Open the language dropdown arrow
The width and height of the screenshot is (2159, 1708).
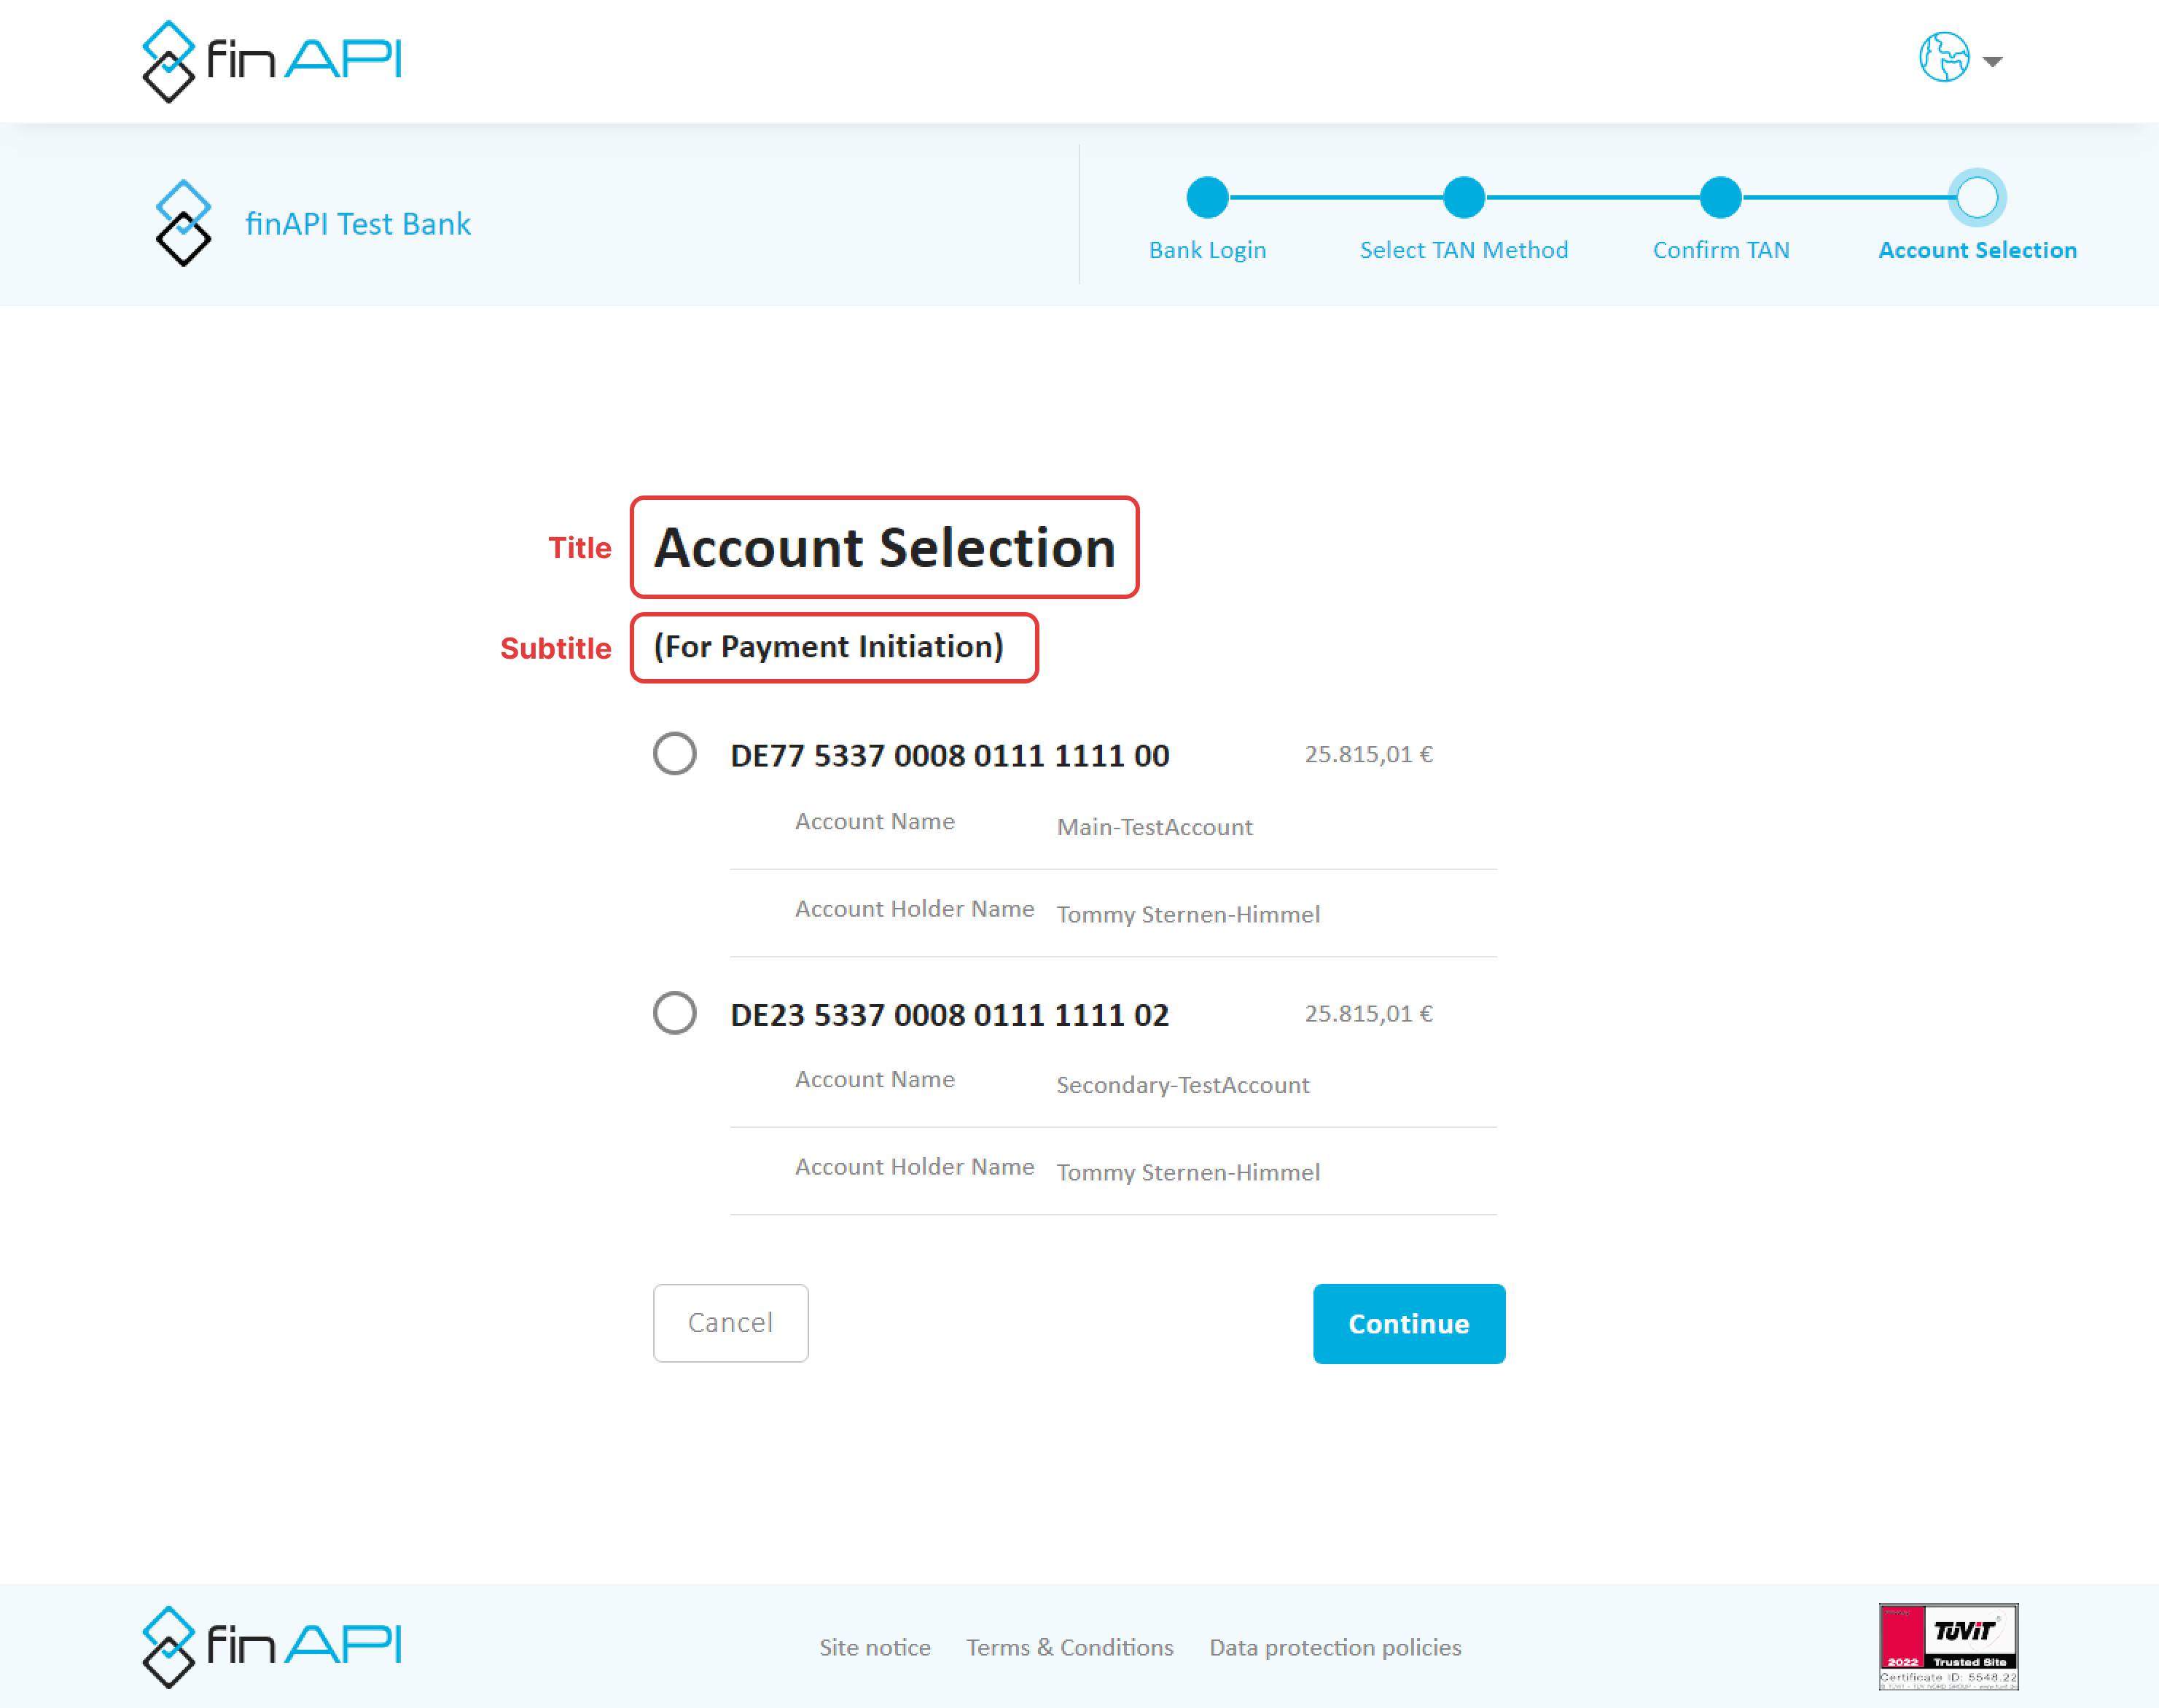click(1992, 62)
